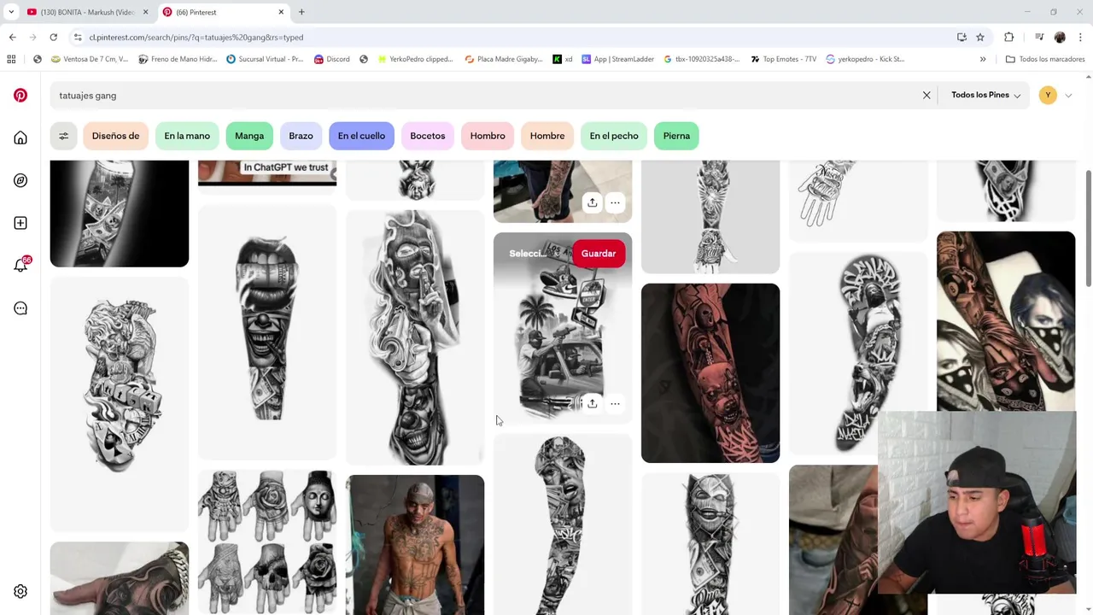Open the messages chat bubble icon
Screen dimensions: 1093x615
pyautogui.click(x=20, y=308)
